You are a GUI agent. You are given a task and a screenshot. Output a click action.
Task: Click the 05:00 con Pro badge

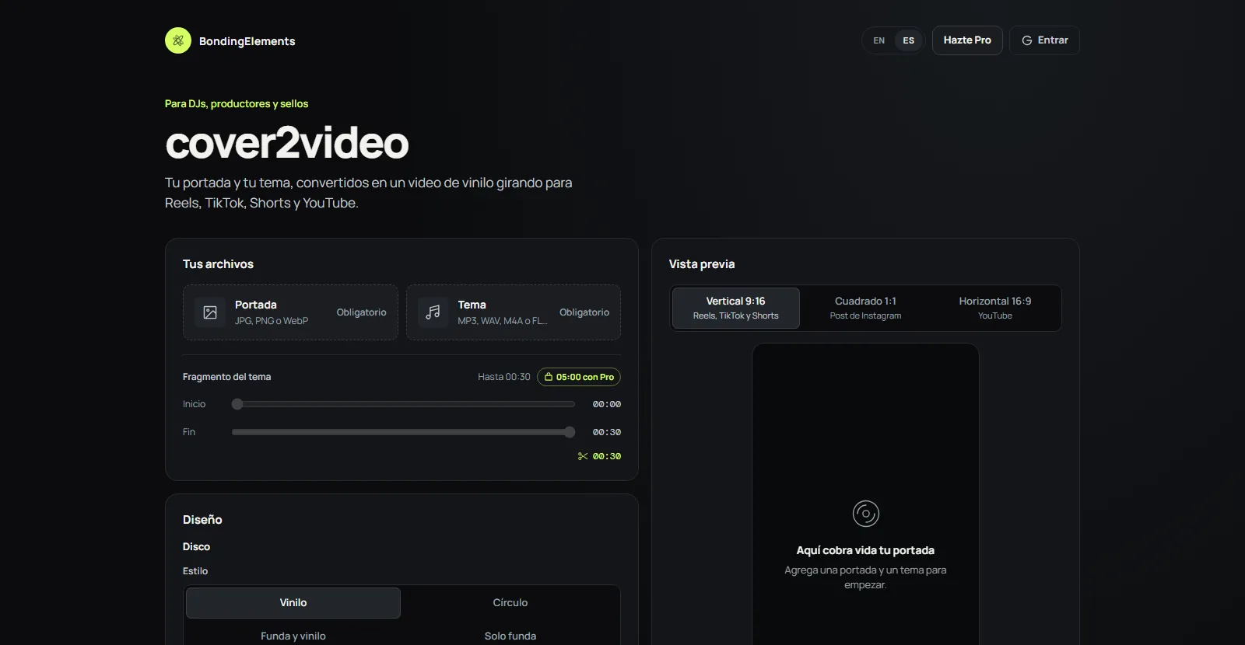point(579,377)
